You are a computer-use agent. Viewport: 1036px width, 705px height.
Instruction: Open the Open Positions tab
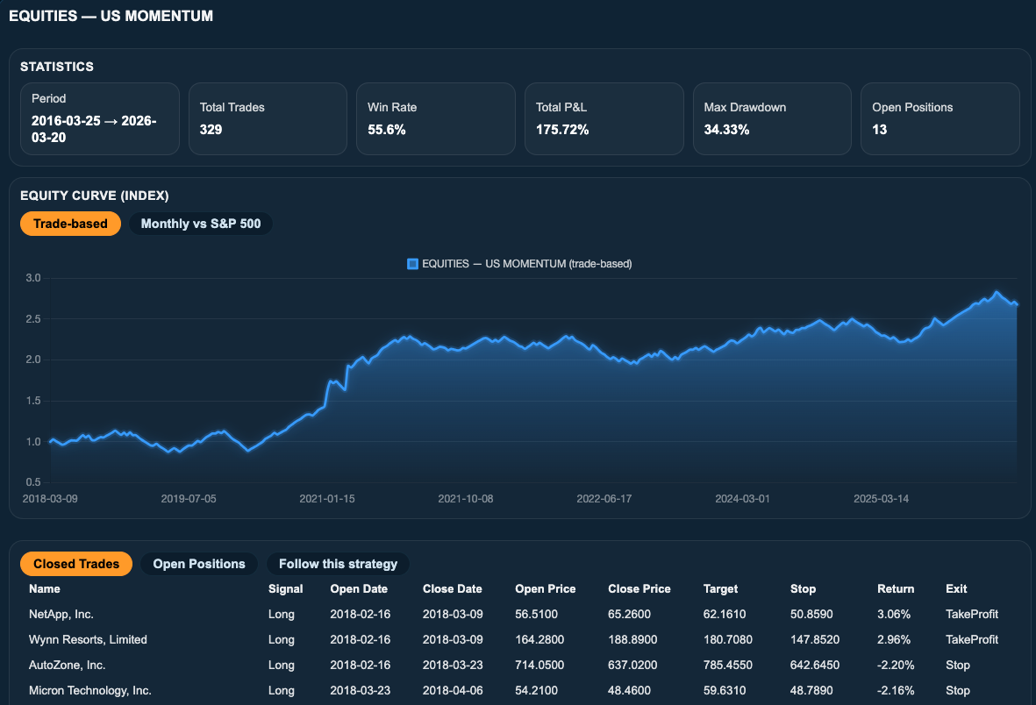click(199, 564)
